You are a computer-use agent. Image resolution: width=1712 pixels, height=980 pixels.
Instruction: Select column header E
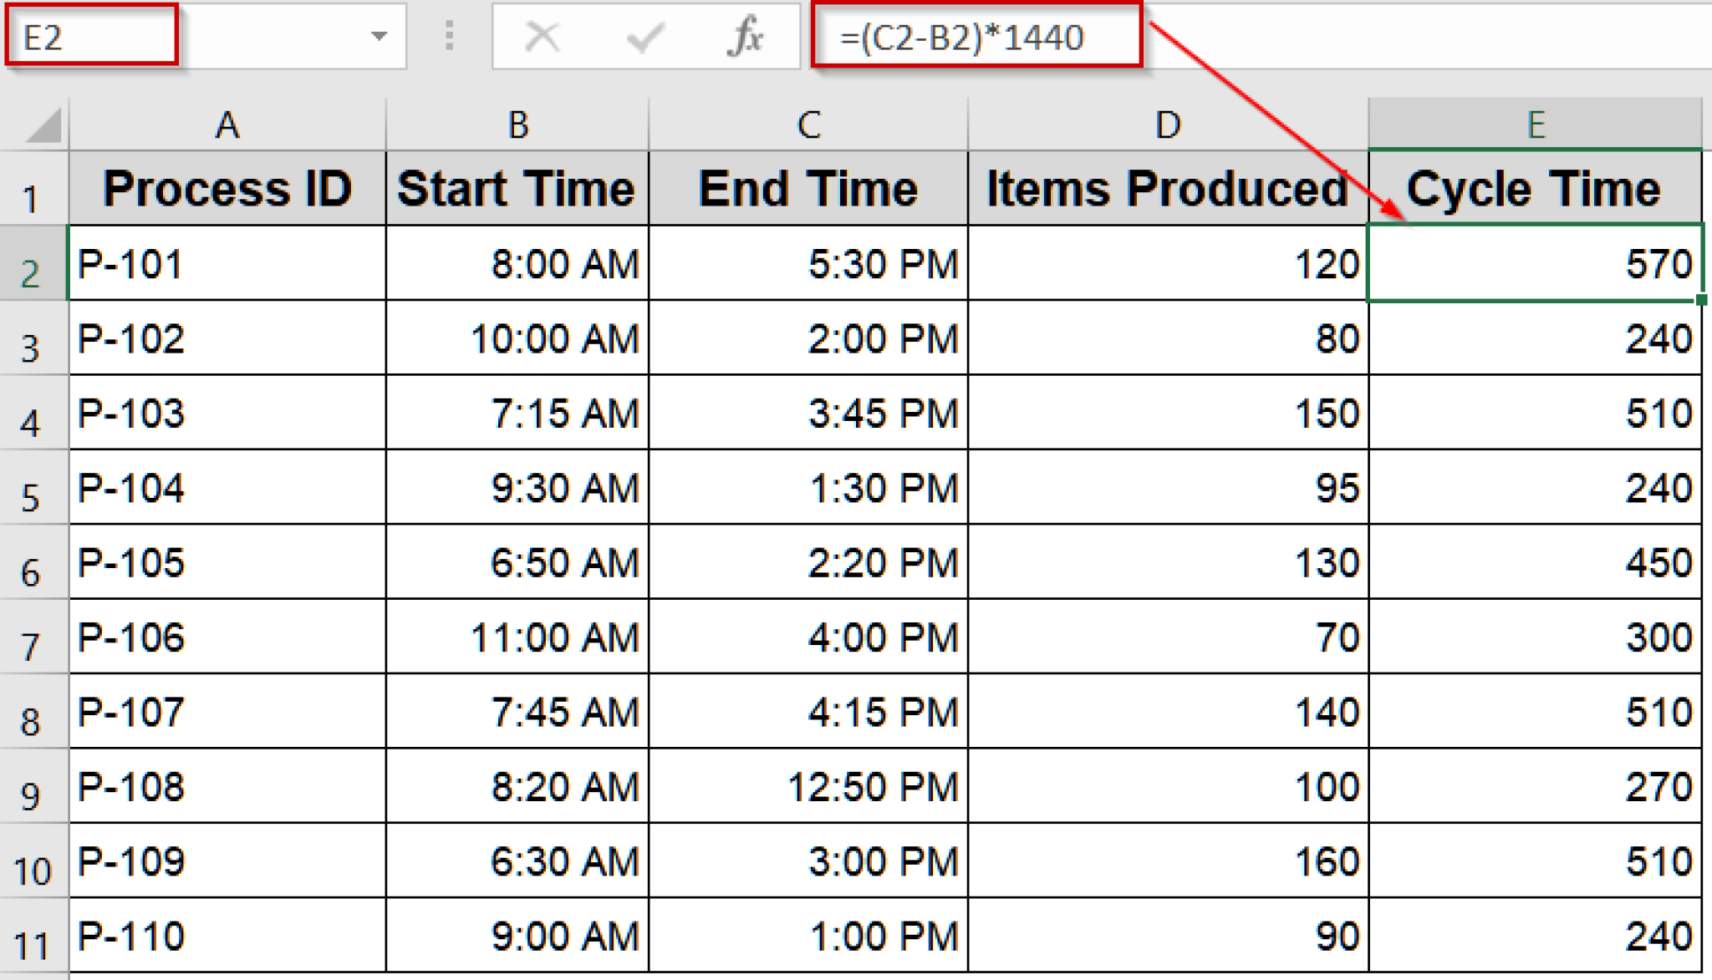tap(1536, 125)
